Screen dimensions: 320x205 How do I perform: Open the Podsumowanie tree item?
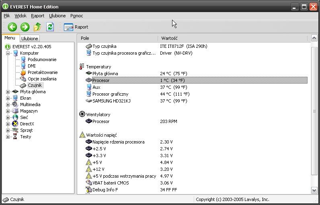pyautogui.click(x=42, y=59)
